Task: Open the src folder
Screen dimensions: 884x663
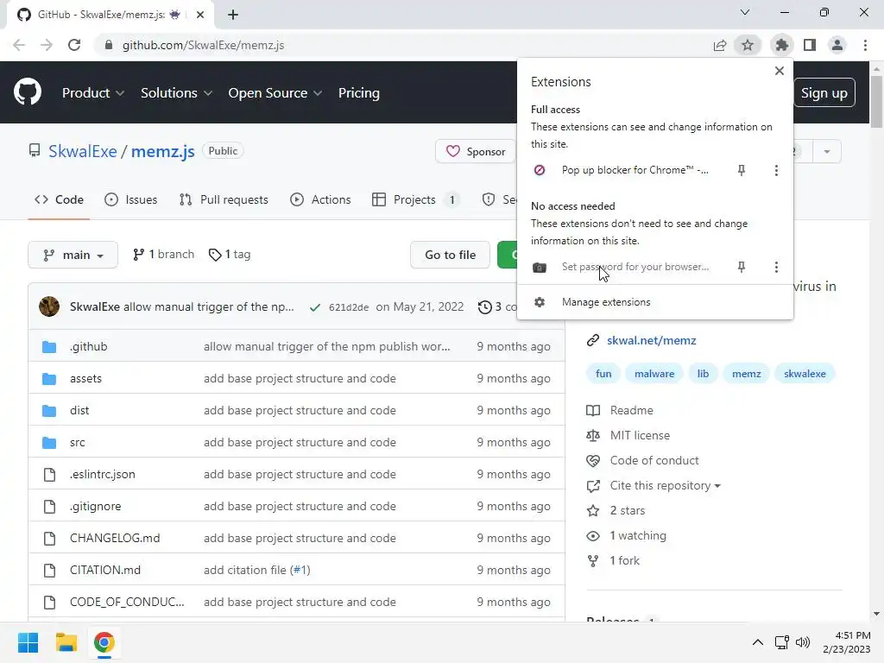Action: (77, 443)
